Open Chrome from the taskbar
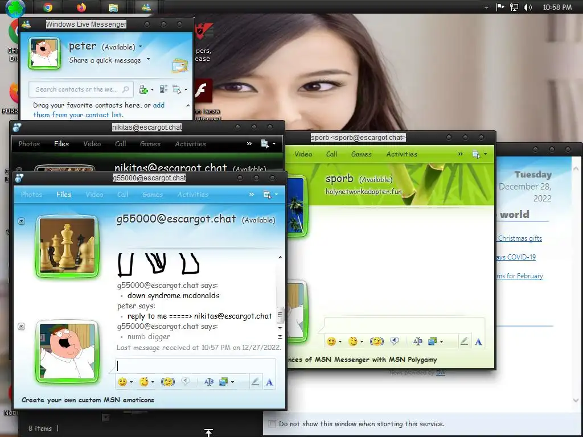583x437 pixels. click(x=48, y=7)
